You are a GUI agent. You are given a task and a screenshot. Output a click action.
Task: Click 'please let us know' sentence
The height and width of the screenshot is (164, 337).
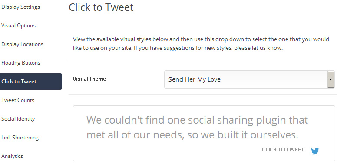258,48
